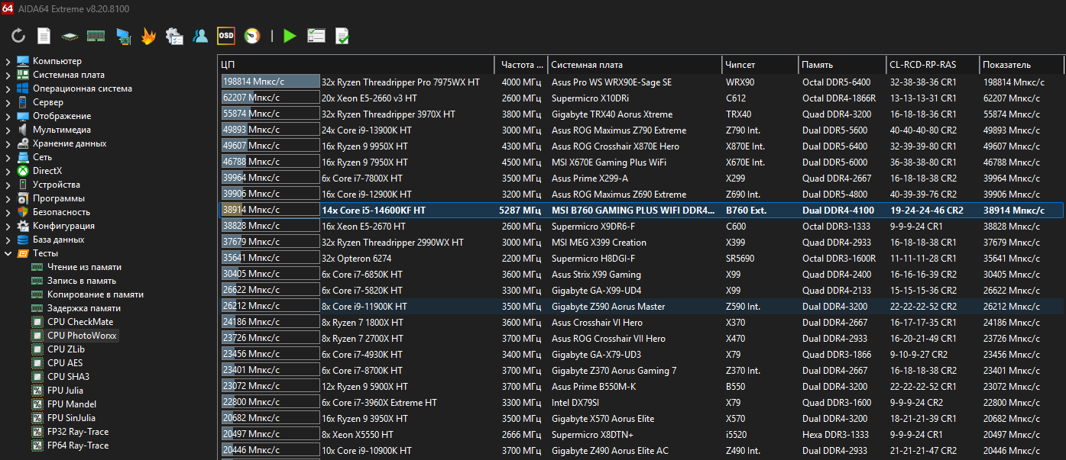This screenshot has height=460, width=1066.
Task: Select Программы in the sidebar tree
Action: point(59,198)
